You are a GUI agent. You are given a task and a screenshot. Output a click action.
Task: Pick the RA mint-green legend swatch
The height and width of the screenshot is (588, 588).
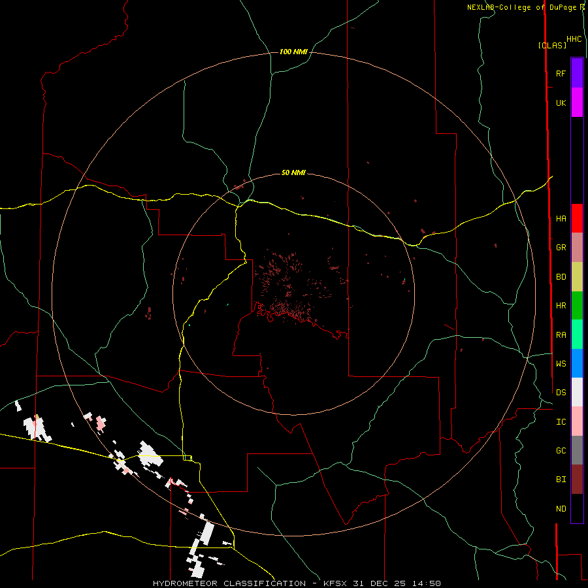click(x=577, y=335)
